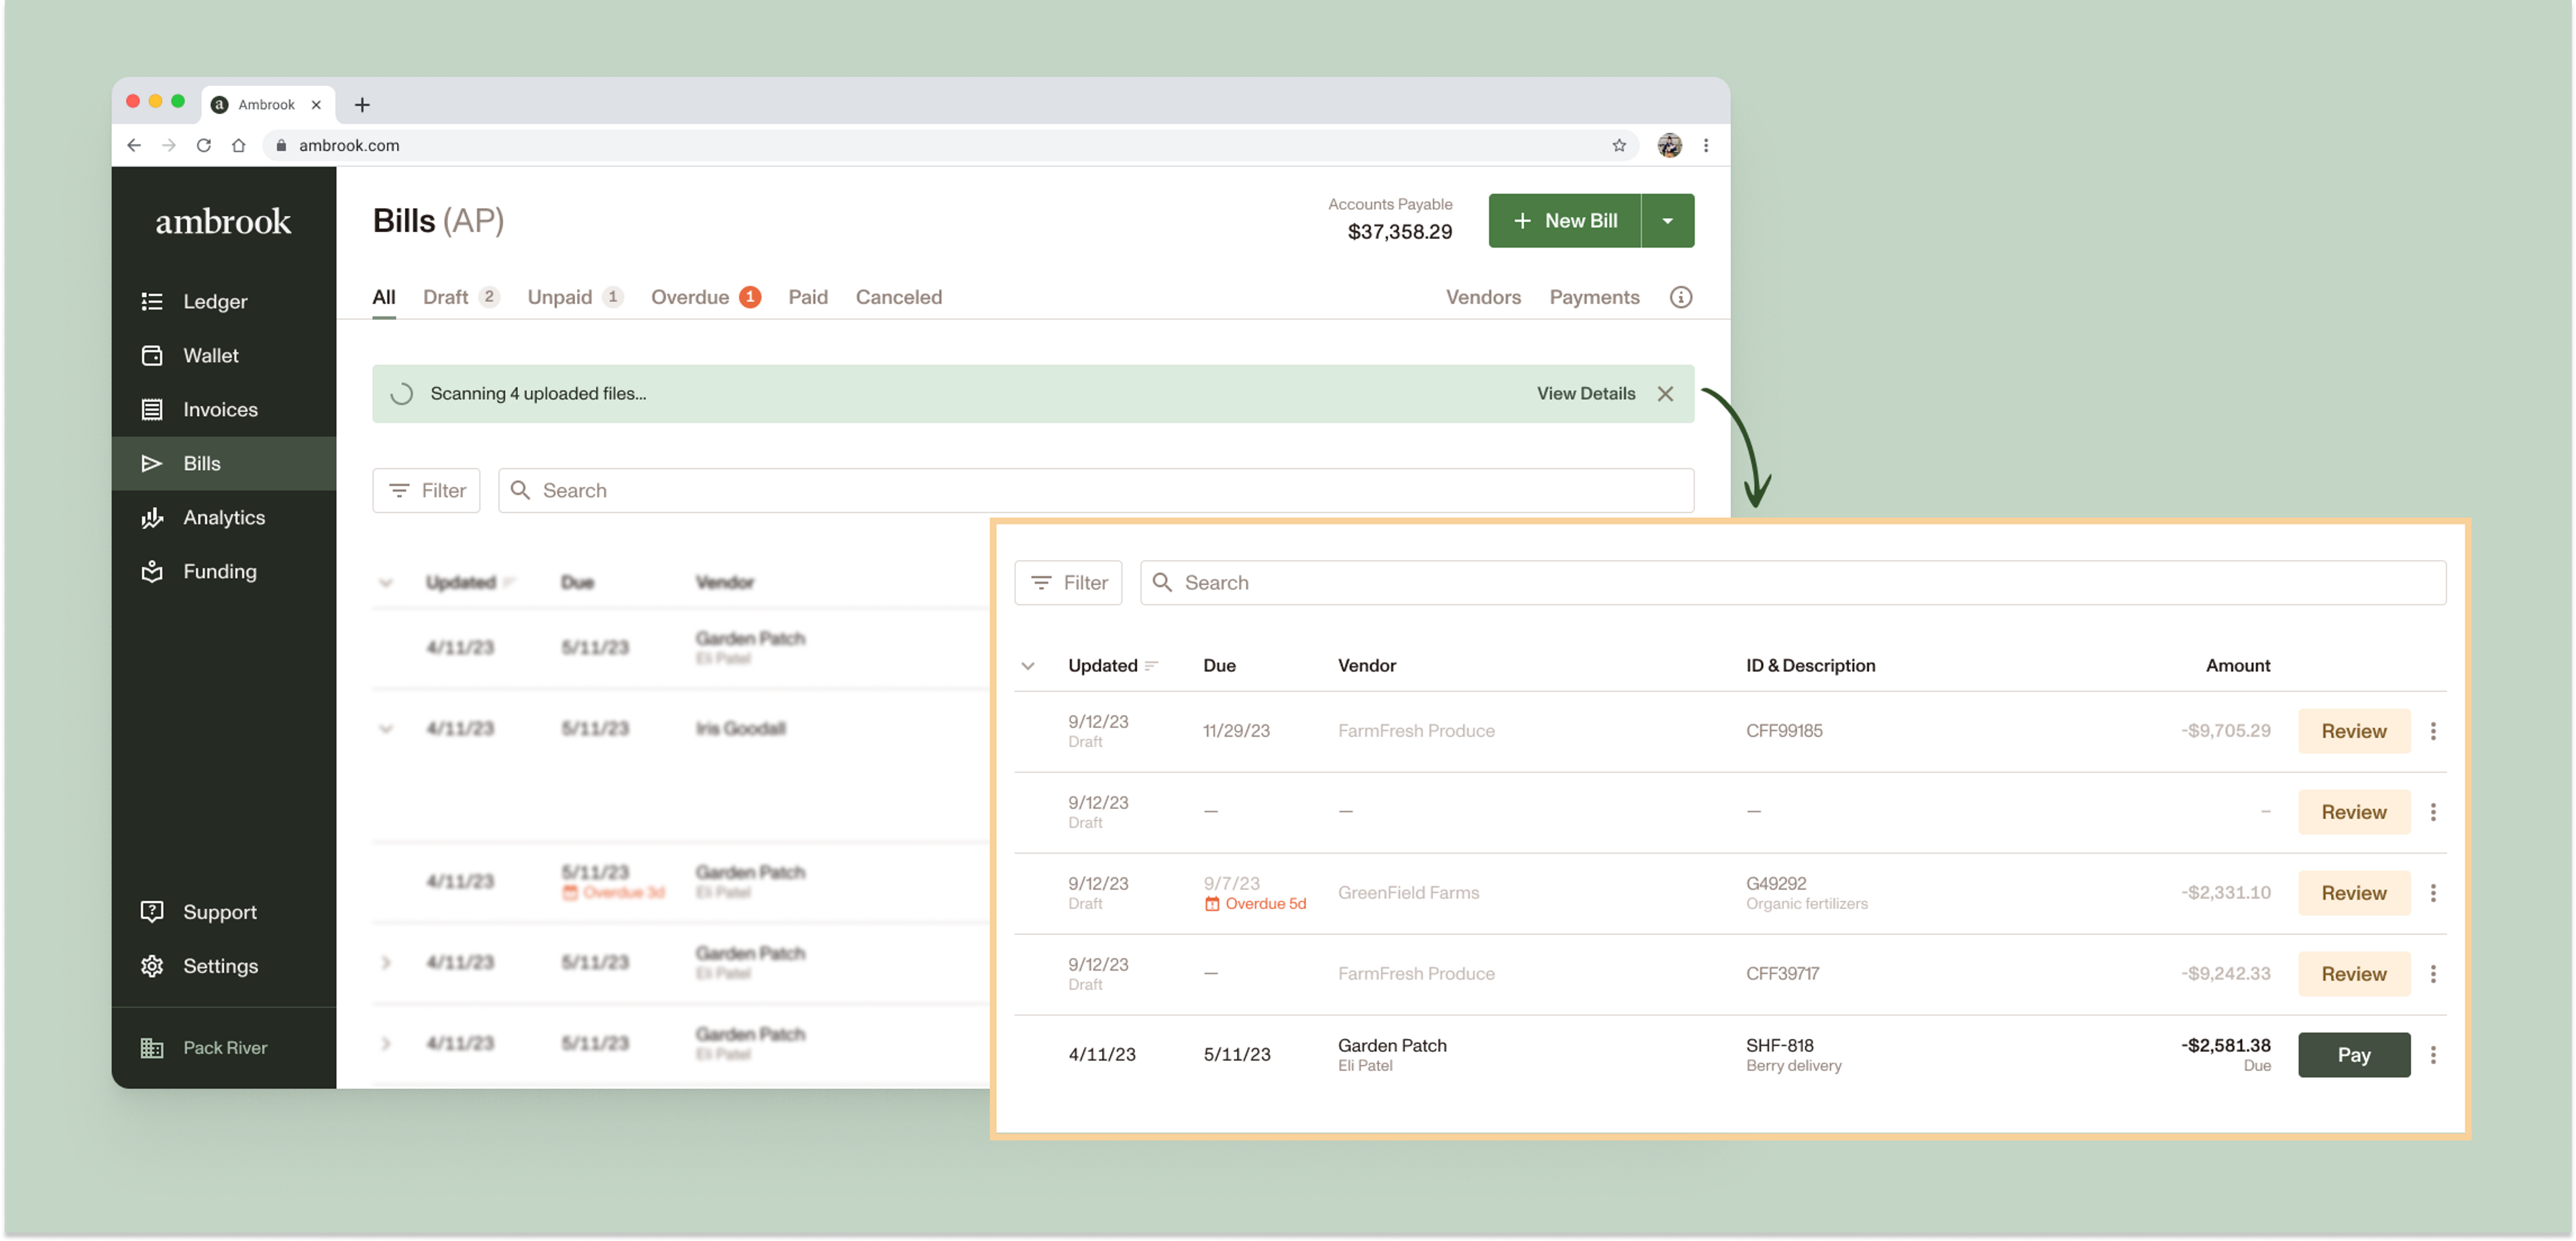Review the GreenField Farms draft bill
The width and height of the screenshot is (2576, 1241).
[2353, 892]
